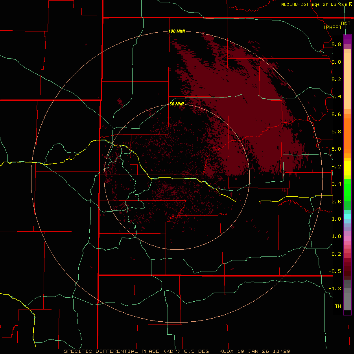Click the -1.3 value on the color scale
Viewport: 354px width, 354px height.
pyautogui.click(x=335, y=289)
